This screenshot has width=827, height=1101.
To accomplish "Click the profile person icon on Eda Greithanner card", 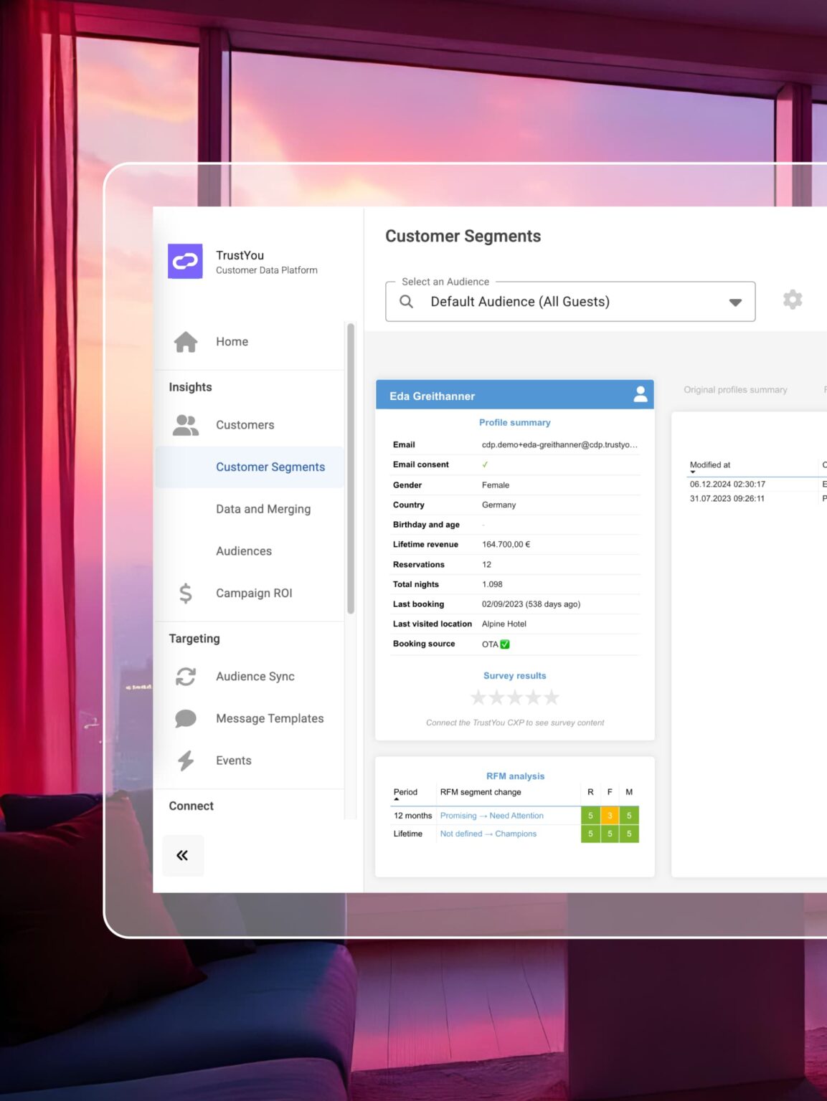I will 640,394.
